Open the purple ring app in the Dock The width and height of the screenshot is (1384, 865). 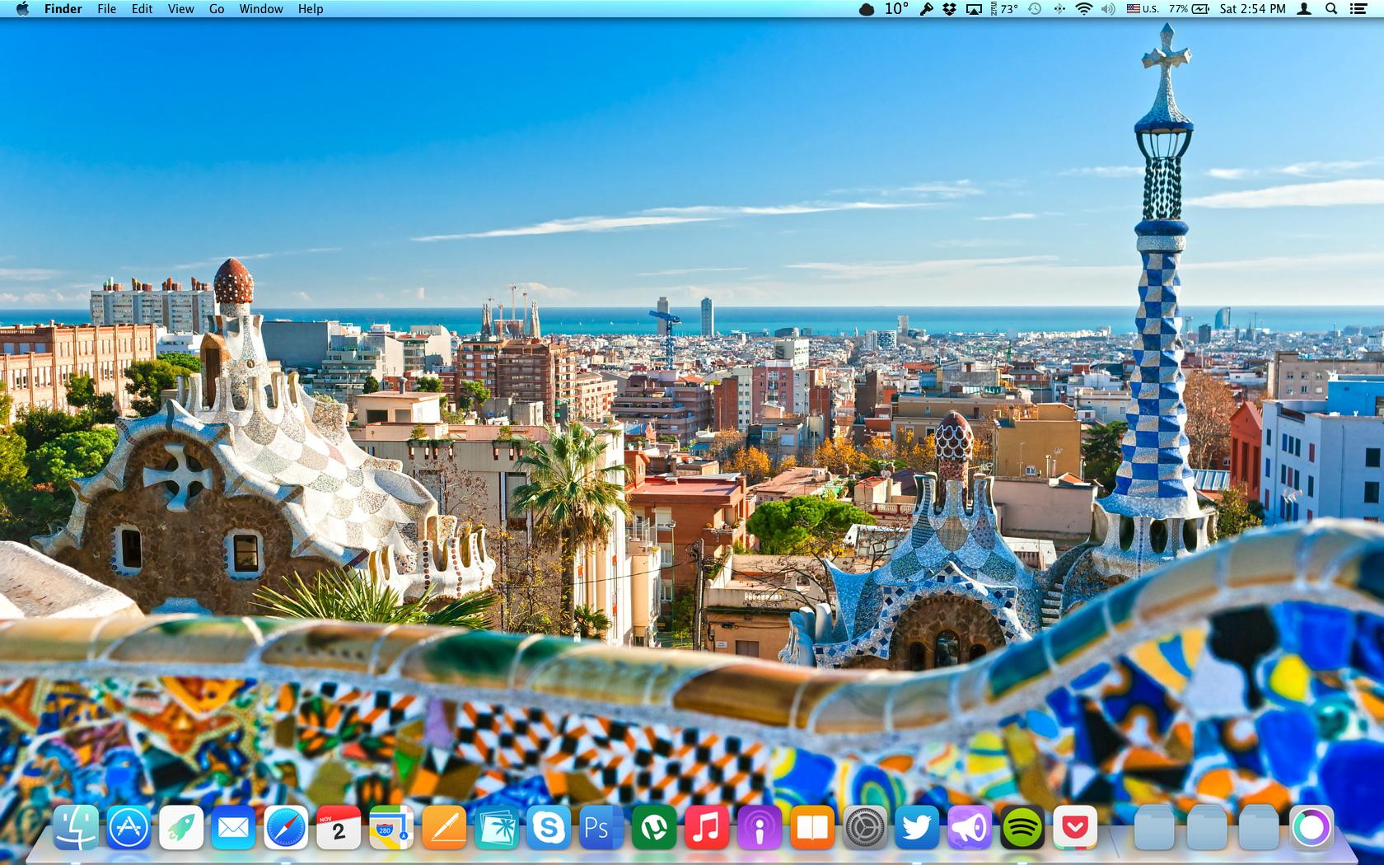[x=1312, y=827]
